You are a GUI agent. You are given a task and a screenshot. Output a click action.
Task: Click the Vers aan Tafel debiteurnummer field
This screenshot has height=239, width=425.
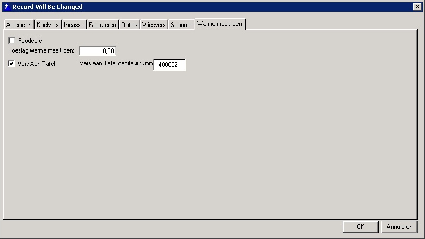tap(169, 65)
